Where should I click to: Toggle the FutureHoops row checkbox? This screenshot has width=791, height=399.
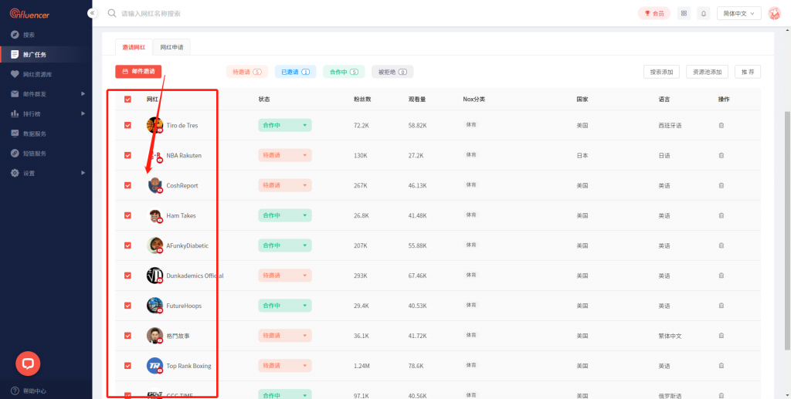[128, 306]
